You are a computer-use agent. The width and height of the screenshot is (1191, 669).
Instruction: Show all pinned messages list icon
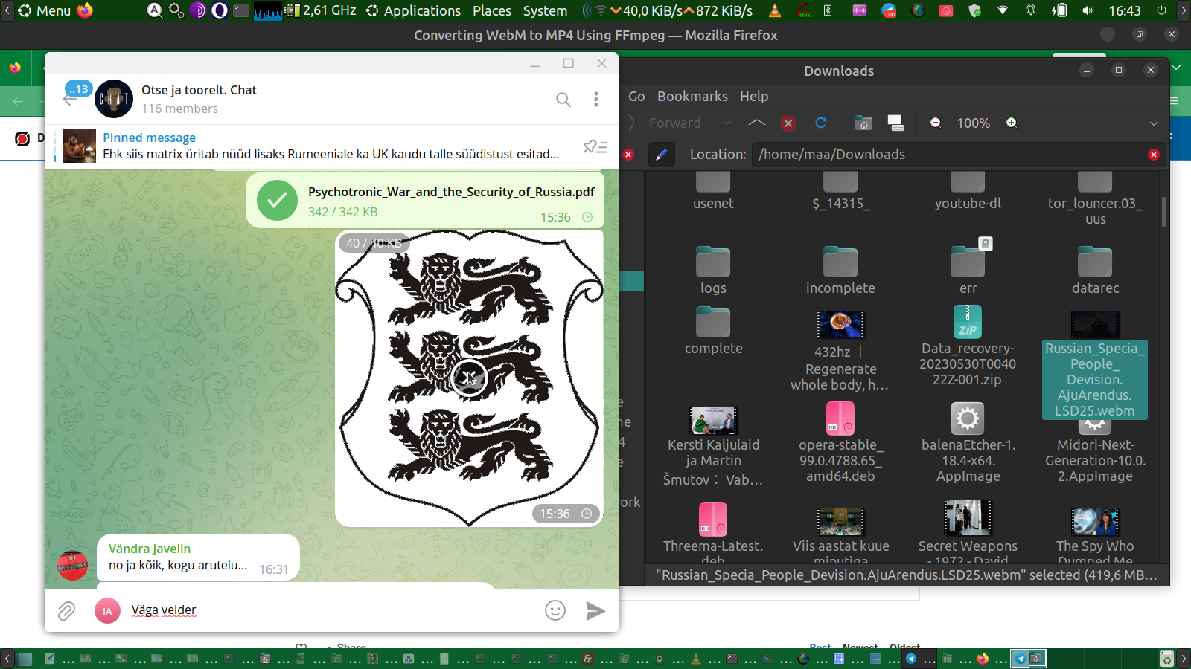(595, 146)
